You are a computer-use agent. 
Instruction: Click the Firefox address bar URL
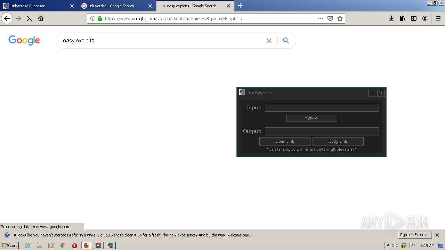(x=173, y=18)
